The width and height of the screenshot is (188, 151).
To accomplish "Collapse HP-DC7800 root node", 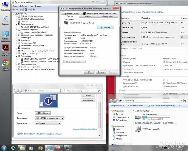I will click(x=14, y=14).
